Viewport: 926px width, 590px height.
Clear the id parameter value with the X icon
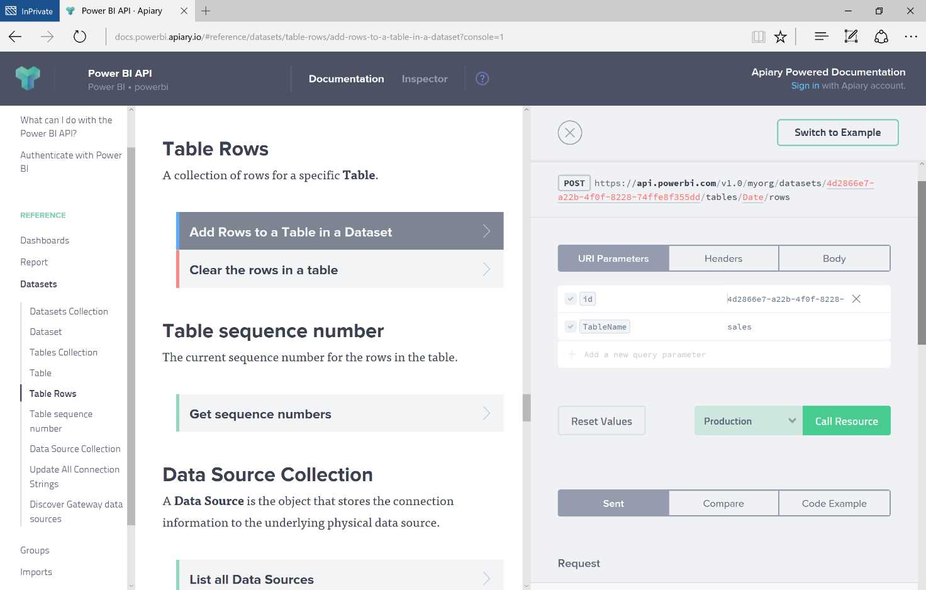pos(856,299)
